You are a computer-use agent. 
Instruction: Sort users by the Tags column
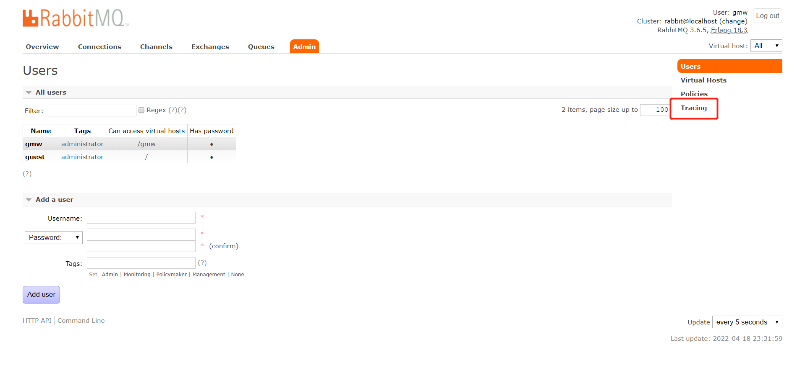point(82,131)
